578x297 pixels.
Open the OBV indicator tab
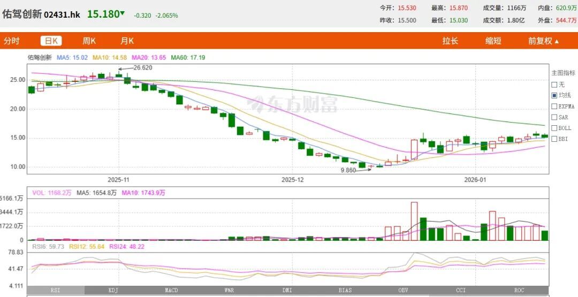[x=404, y=291]
